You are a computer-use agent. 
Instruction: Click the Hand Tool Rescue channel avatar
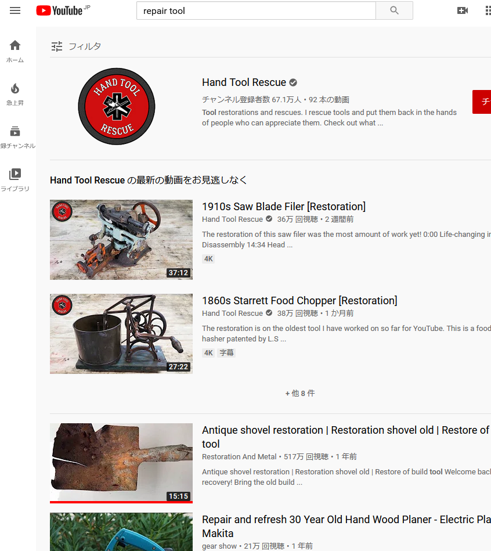tap(117, 106)
